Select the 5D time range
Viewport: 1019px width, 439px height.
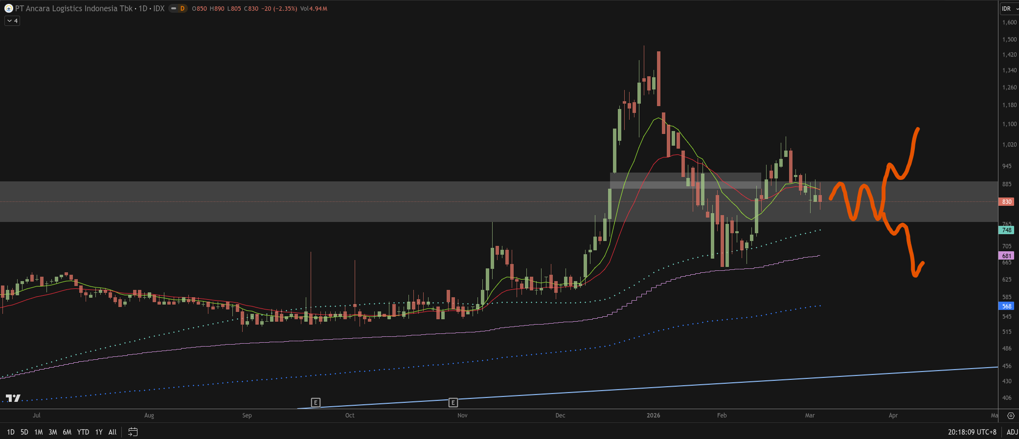[24, 432]
